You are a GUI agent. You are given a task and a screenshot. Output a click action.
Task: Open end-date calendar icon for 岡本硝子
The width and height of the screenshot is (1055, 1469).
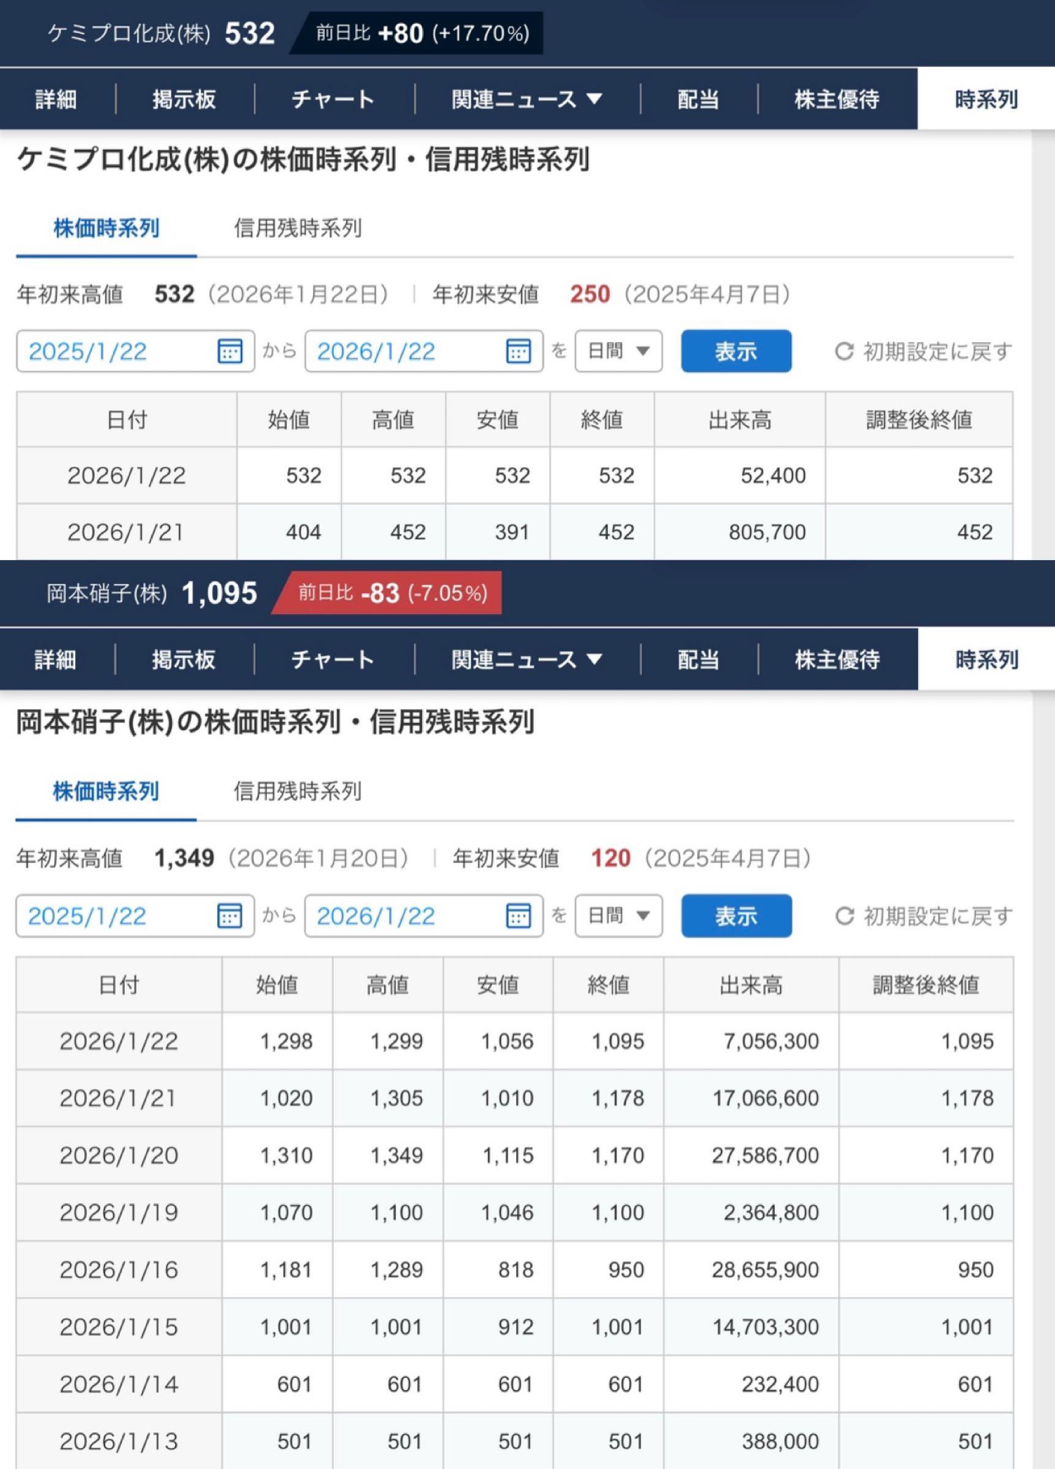[x=518, y=916]
